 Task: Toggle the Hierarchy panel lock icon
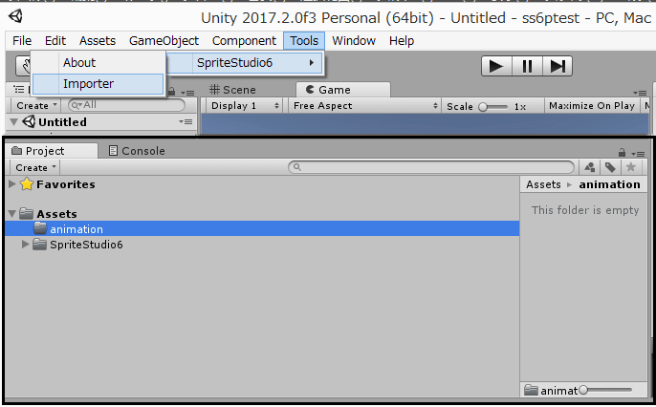(171, 92)
